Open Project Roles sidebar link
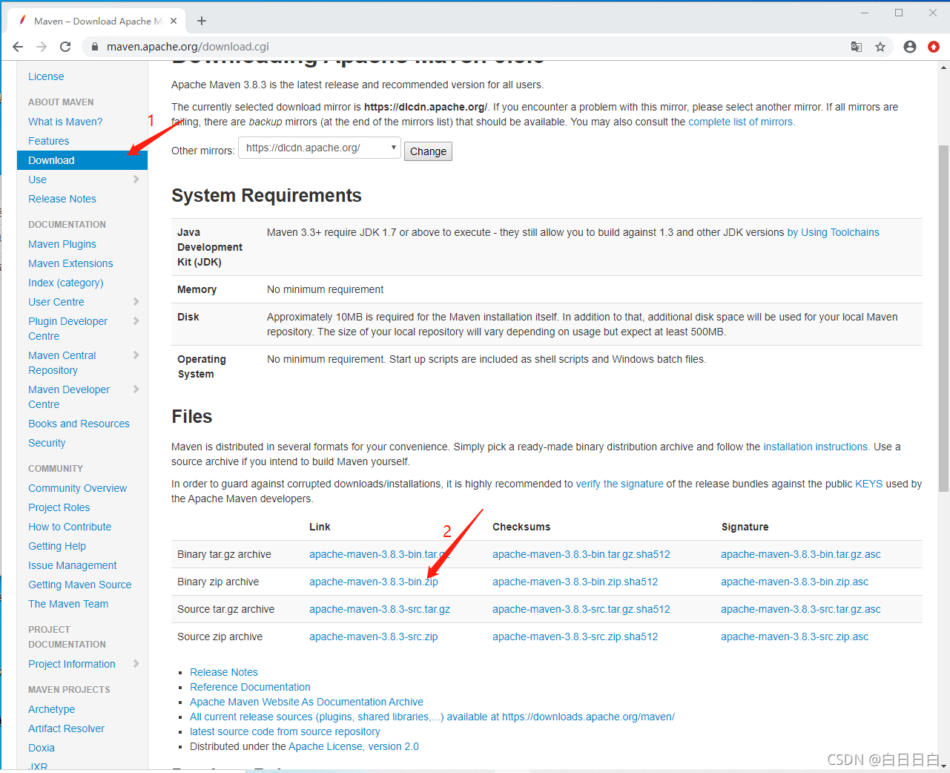The image size is (950, 773). [x=59, y=507]
